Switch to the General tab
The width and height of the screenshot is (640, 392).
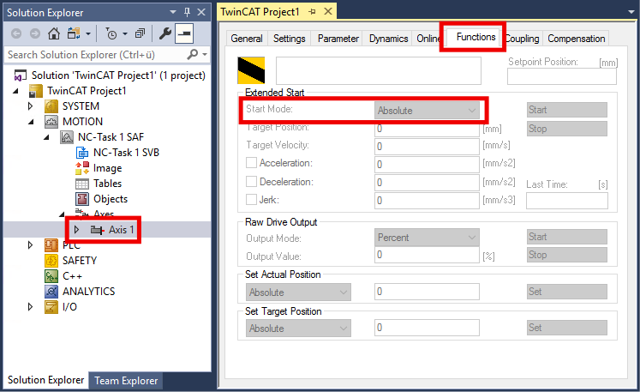point(247,39)
